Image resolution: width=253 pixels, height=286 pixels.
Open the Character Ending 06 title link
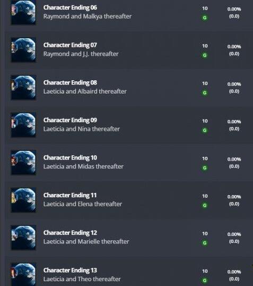pos(70,7)
